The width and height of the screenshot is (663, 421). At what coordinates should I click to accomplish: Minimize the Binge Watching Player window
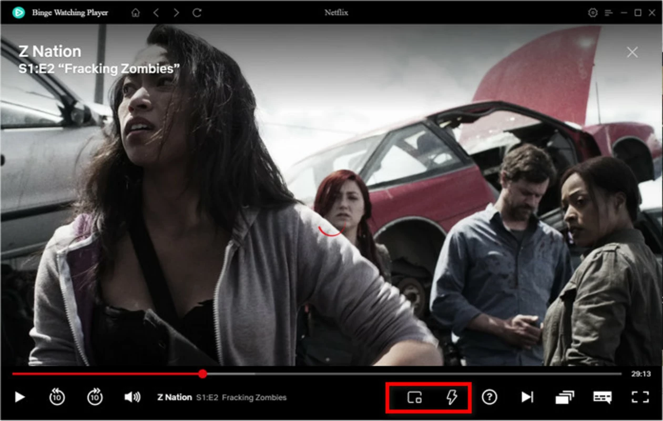[x=623, y=13]
